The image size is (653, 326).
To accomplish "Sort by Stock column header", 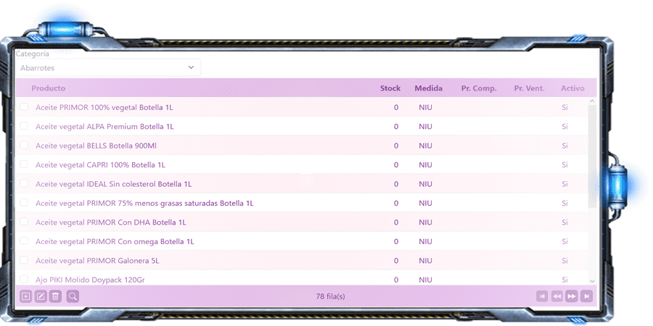I will tap(390, 88).
